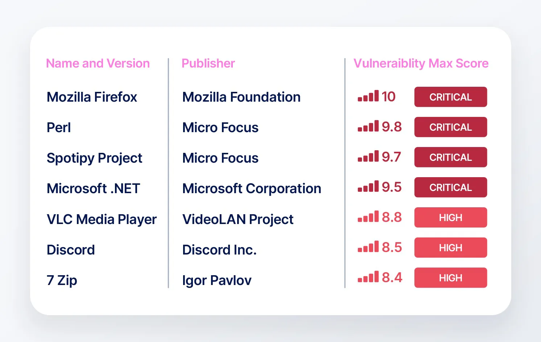The image size is (541, 342).
Task: Open the Igor Pavlov publisher entry
Action: pos(217,281)
